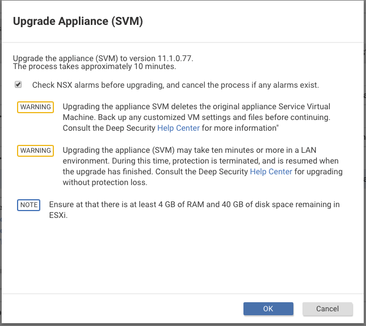366x326 pixels.
Task: Click 'without protection loss.' text line
Action: (x=105, y=182)
